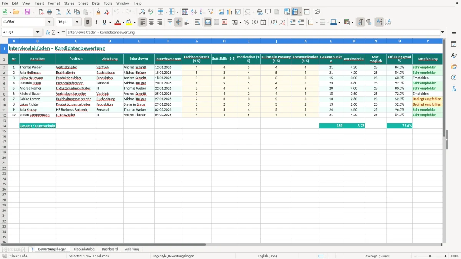The width and height of the screenshot is (461, 259).
Task: Click the 100% zoom level indicator
Action: coord(454,256)
